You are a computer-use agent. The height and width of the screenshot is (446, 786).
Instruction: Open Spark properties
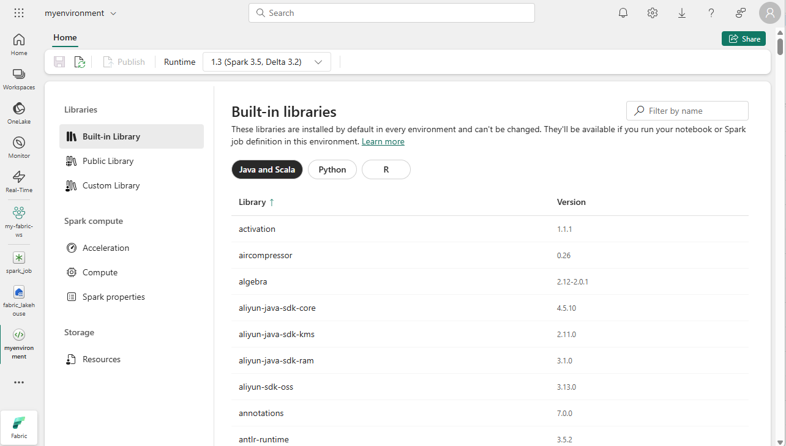(x=132, y=297)
